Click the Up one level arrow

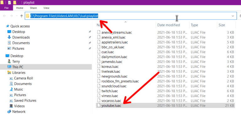coord(22,16)
